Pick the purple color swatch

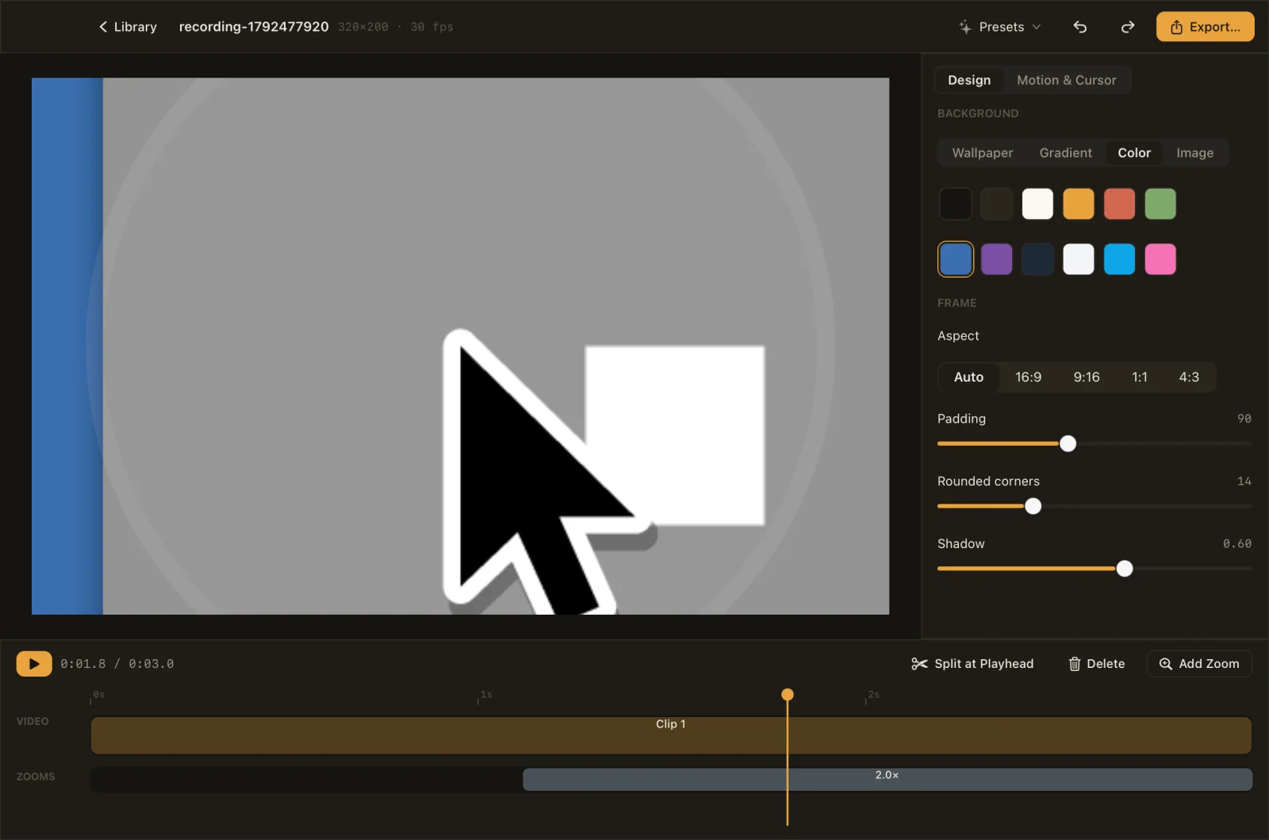[996, 259]
